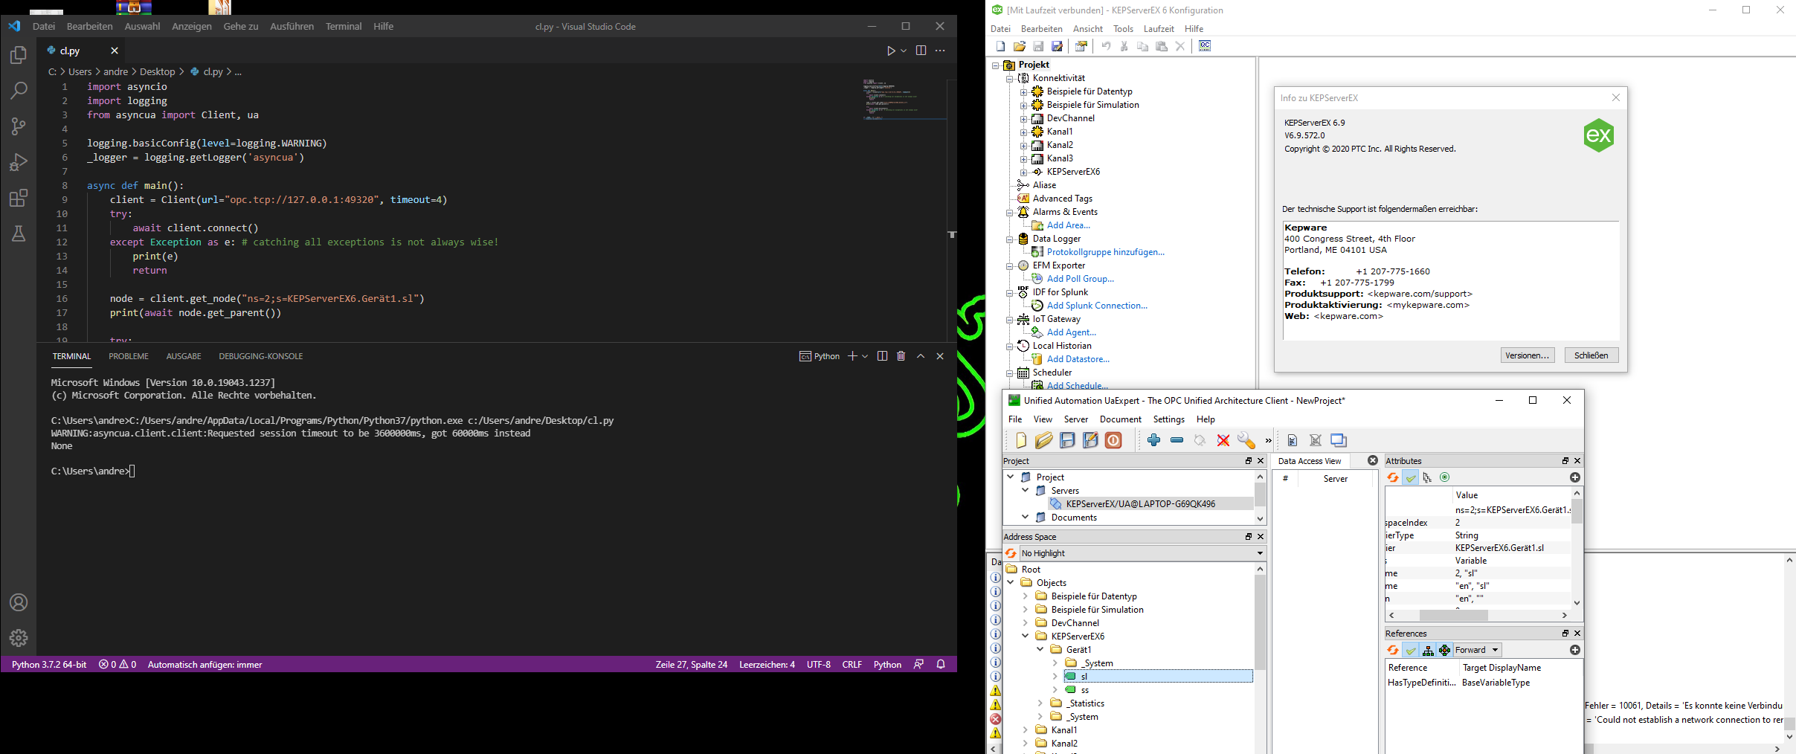Viewport: 1796px width, 754px height.
Task: Launch Quick Client (QC) in KEPServerEX toolbar
Action: pyautogui.click(x=1205, y=46)
